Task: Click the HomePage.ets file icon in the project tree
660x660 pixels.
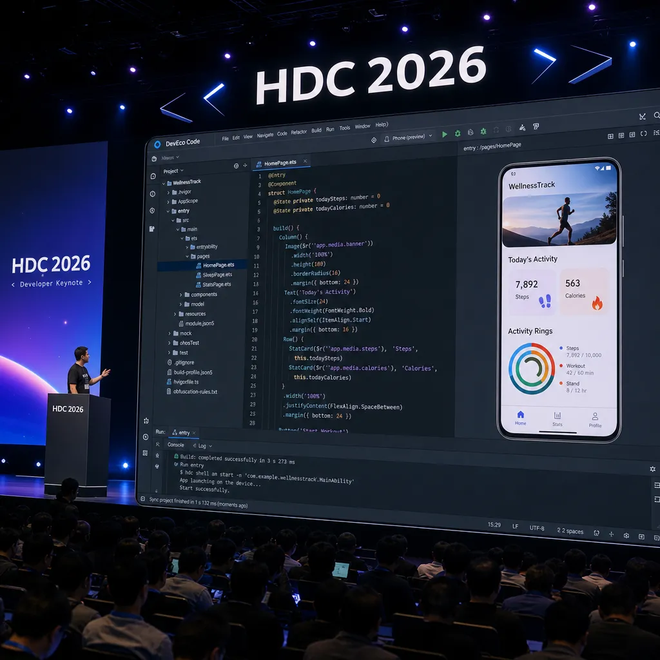Action: coord(199,266)
